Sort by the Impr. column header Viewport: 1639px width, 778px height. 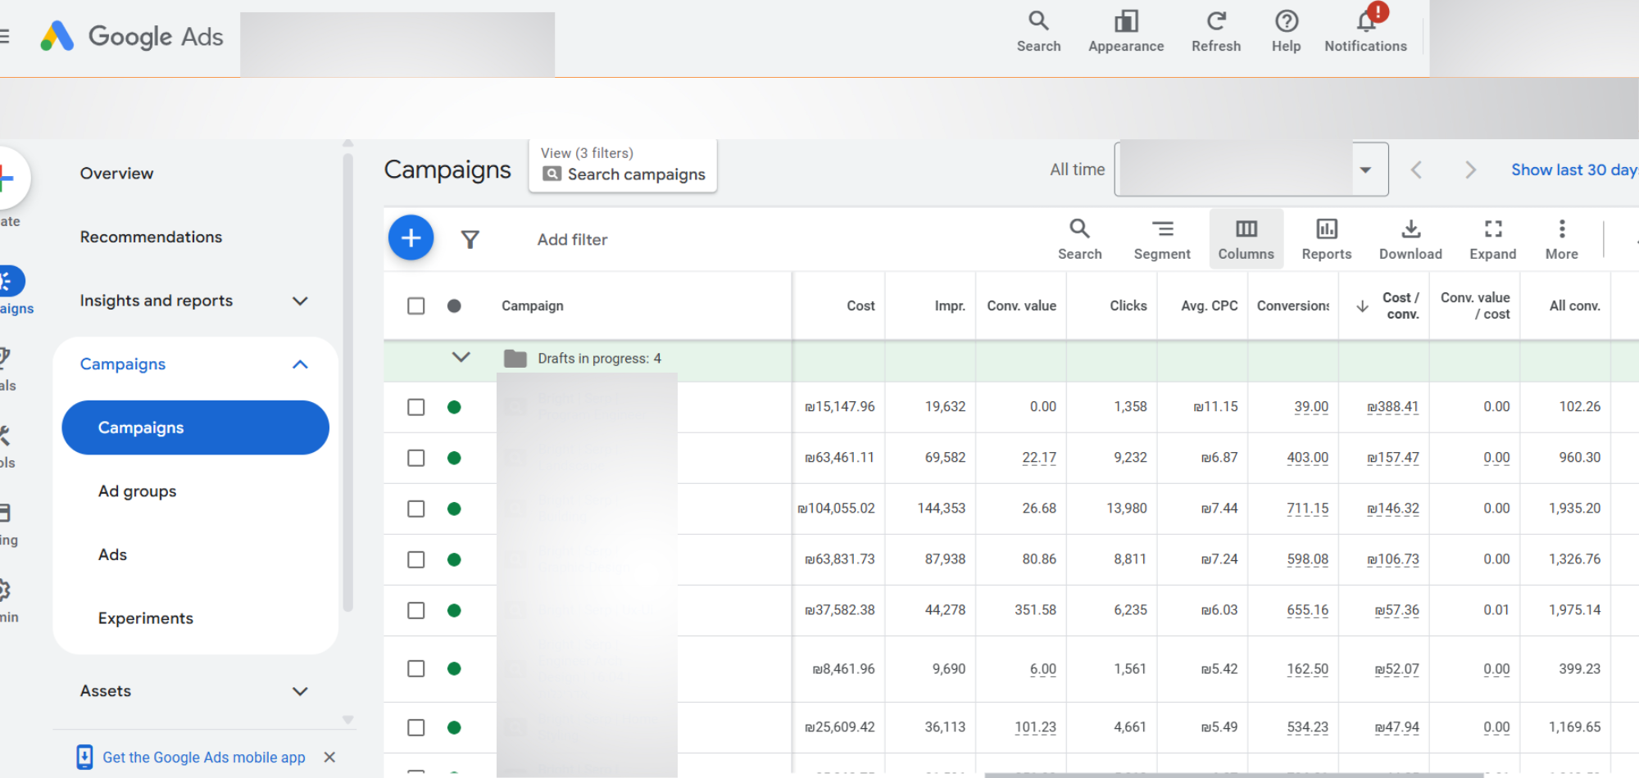[x=950, y=305]
